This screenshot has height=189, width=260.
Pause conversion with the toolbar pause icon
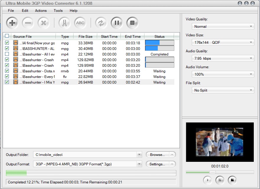click(117, 23)
